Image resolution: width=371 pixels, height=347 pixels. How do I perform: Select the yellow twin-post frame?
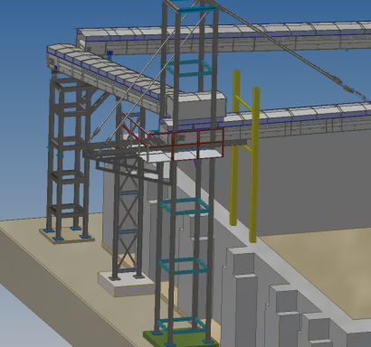coord(245,155)
